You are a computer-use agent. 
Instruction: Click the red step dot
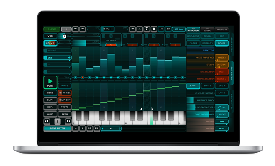tap(82, 78)
